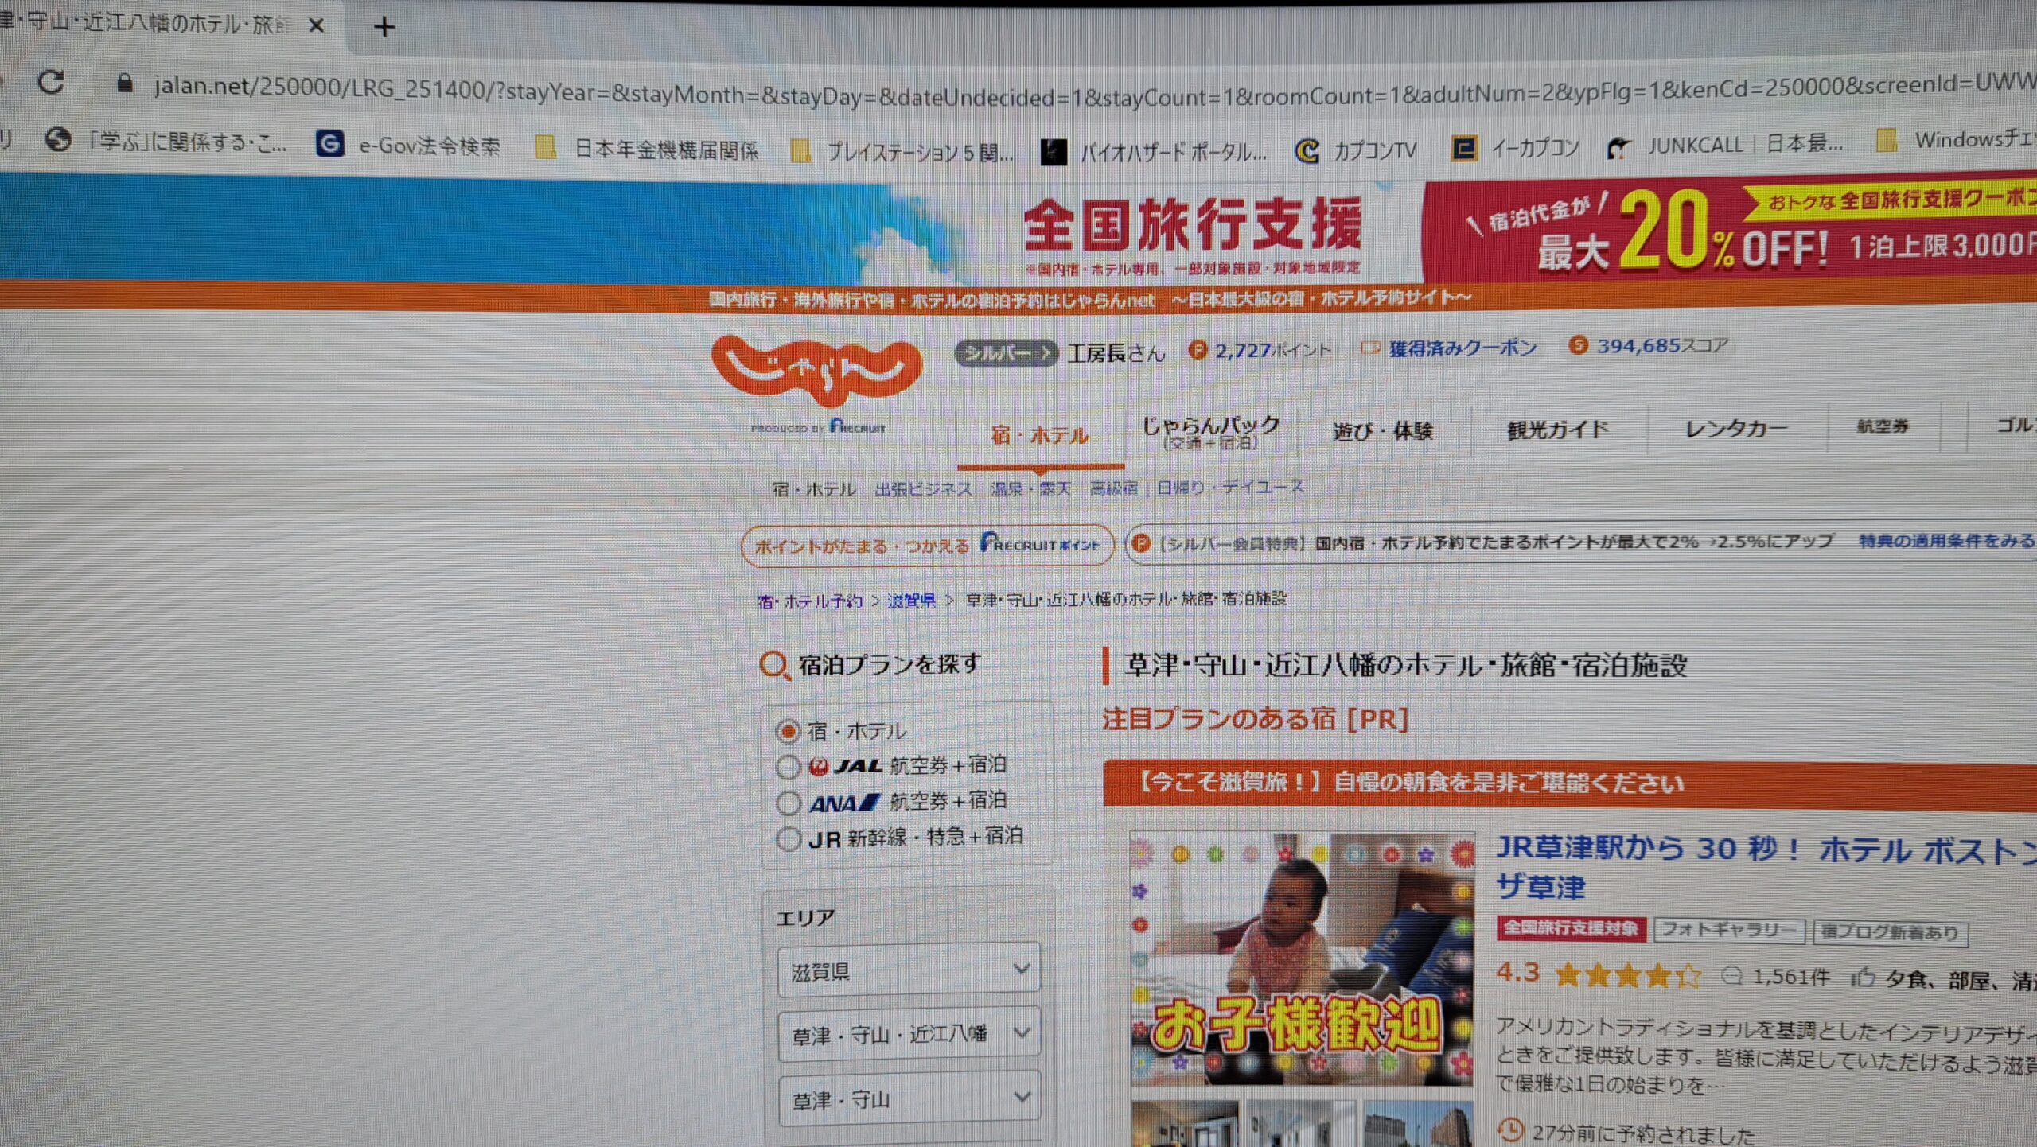Viewport: 2037px width, 1147px height.
Task: Click 宿・ホテル予約 breadcrumb link
Action: pyautogui.click(x=810, y=601)
